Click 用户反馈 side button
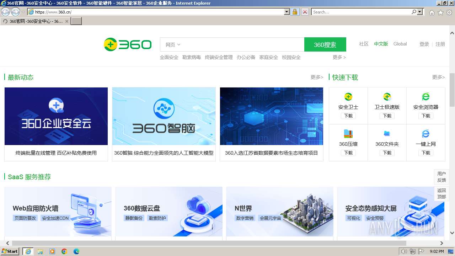The height and width of the screenshot is (256, 455). click(441, 177)
